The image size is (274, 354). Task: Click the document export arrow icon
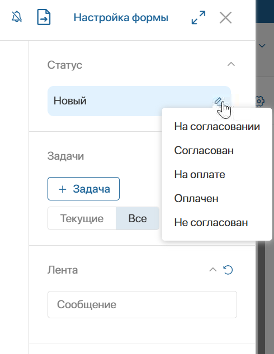click(x=44, y=17)
